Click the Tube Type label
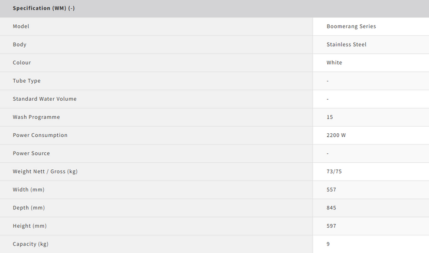The width and height of the screenshot is (429, 253). [x=27, y=81]
